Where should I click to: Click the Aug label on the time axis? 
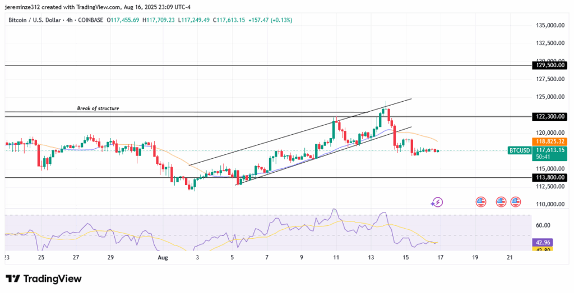pyautogui.click(x=163, y=258)
